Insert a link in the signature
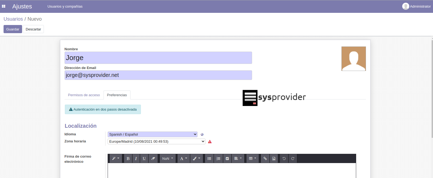 (265, 158)
